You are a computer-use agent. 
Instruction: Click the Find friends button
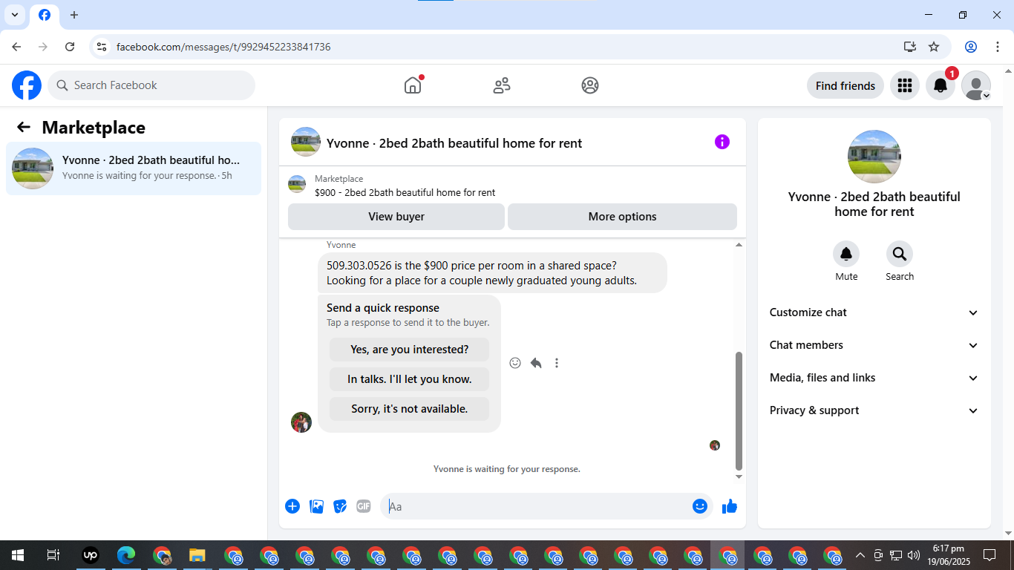[x=845, y=85]
